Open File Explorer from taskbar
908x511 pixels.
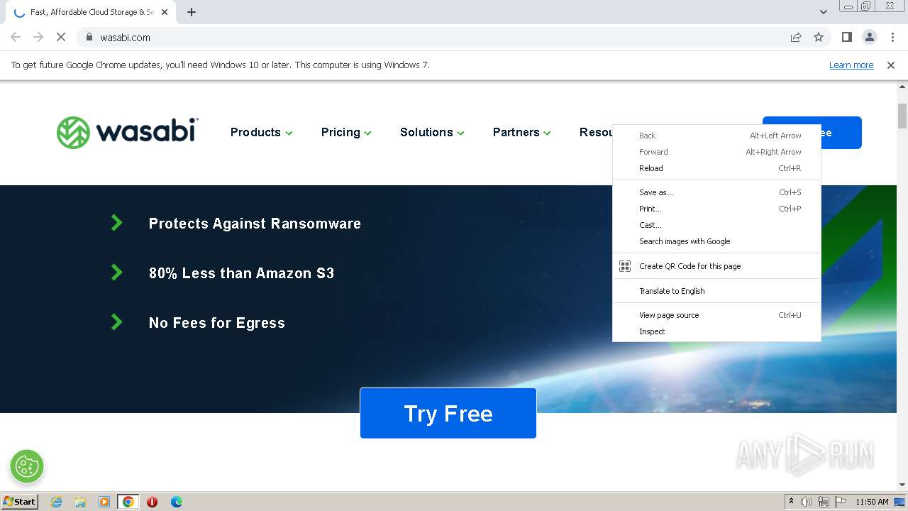coord(80,502)
